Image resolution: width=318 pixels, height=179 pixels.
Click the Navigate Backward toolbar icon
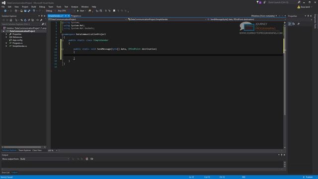pos(5,11)
